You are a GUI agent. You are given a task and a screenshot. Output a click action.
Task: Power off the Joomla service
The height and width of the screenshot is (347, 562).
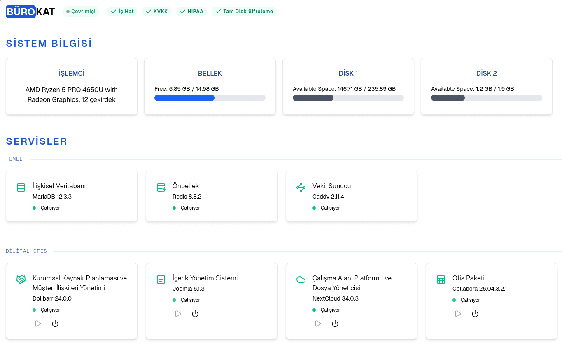(195, 314)
